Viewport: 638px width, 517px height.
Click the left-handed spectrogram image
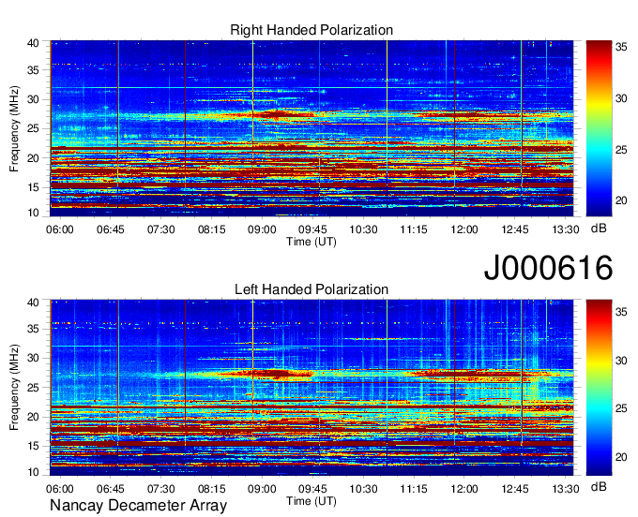tap(311, 388)
